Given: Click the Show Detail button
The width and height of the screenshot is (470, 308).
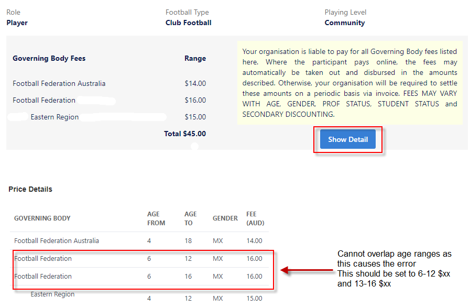Looking at the screenshot, I should [x=348, y=139].
